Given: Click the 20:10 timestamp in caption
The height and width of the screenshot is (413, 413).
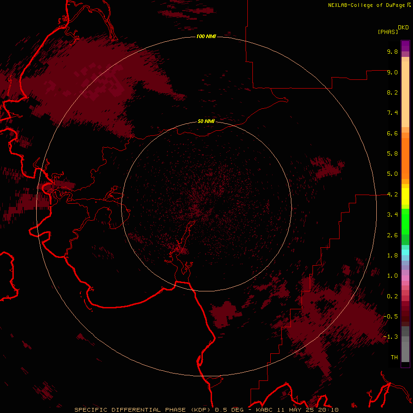Looking at the screenshot, I should point(328,410).
